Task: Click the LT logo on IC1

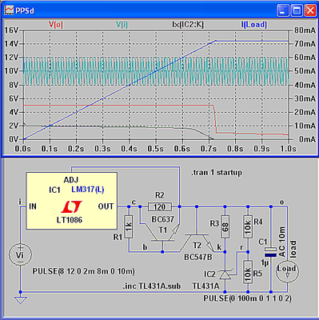Action: click(x=71, y=207)
